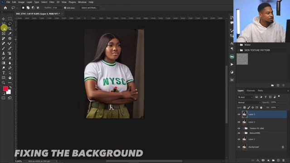The image size is (290, 163).
Task: Create a new group in the Layers panel
Action: (x=273, y=160)
